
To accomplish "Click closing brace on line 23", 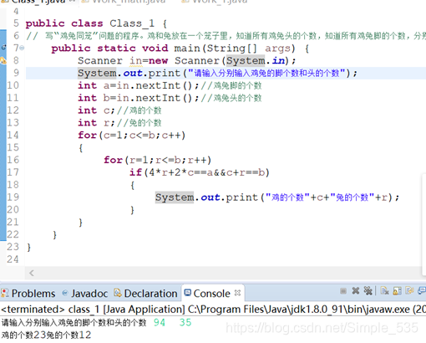I will point(28,248).
